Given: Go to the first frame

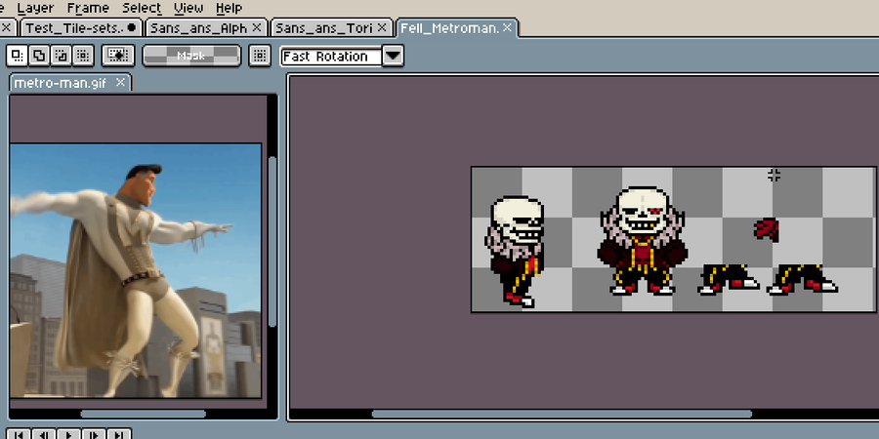Looking at the screenshot, I should tap(19, 434).
